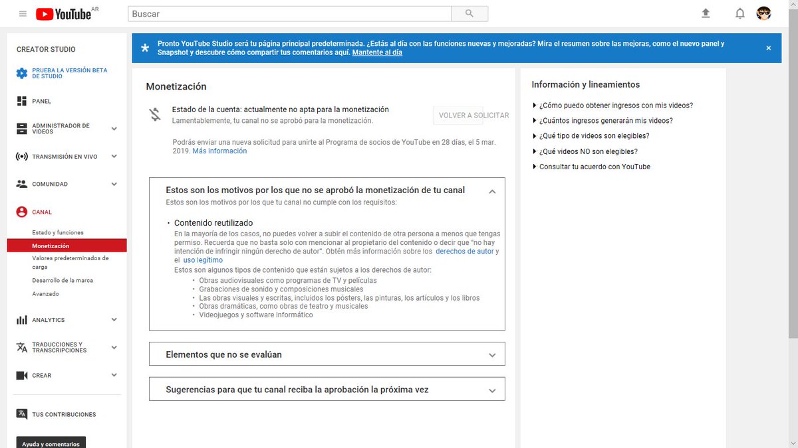This screenshot has width=798, height=448.
Task: Click the Studio beta gear icon
Action: click(x=22, y=73)
